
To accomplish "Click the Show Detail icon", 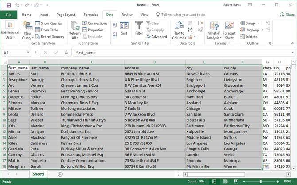I will coord(268,23).
